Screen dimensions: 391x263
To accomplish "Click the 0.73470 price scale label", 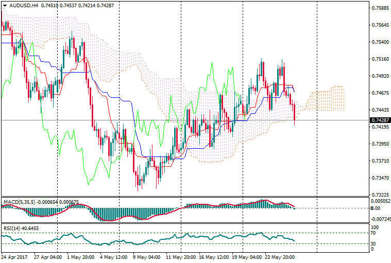I will (379, 178).
